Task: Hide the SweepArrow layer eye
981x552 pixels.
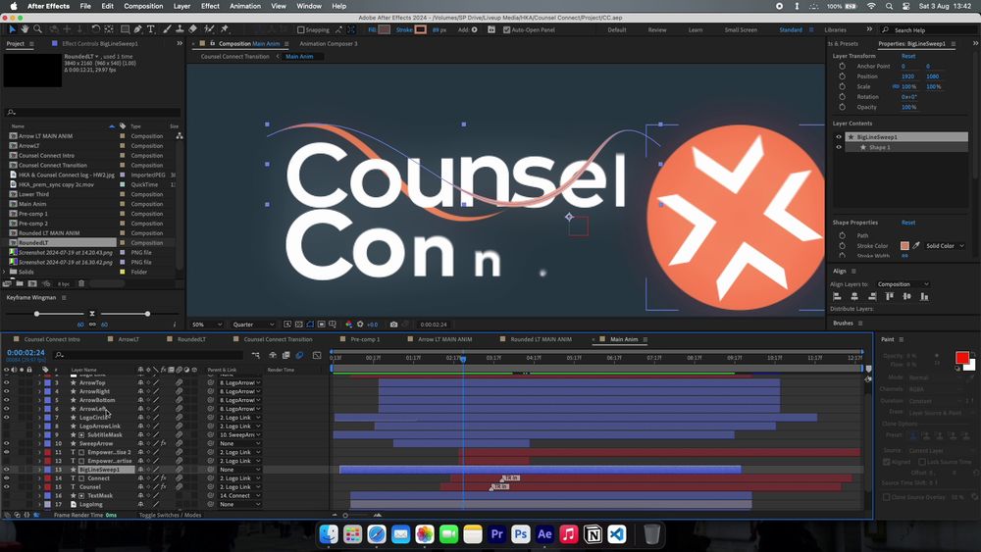Action: tap(6, 443)
